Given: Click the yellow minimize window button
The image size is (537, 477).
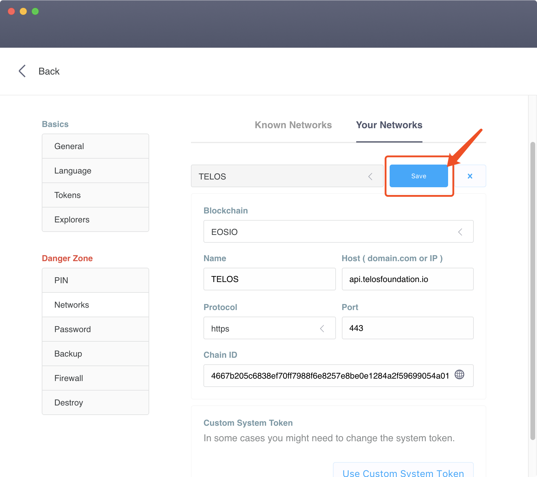Looking at the screenshot, I should pyautogui.click(x=23, y=11).
